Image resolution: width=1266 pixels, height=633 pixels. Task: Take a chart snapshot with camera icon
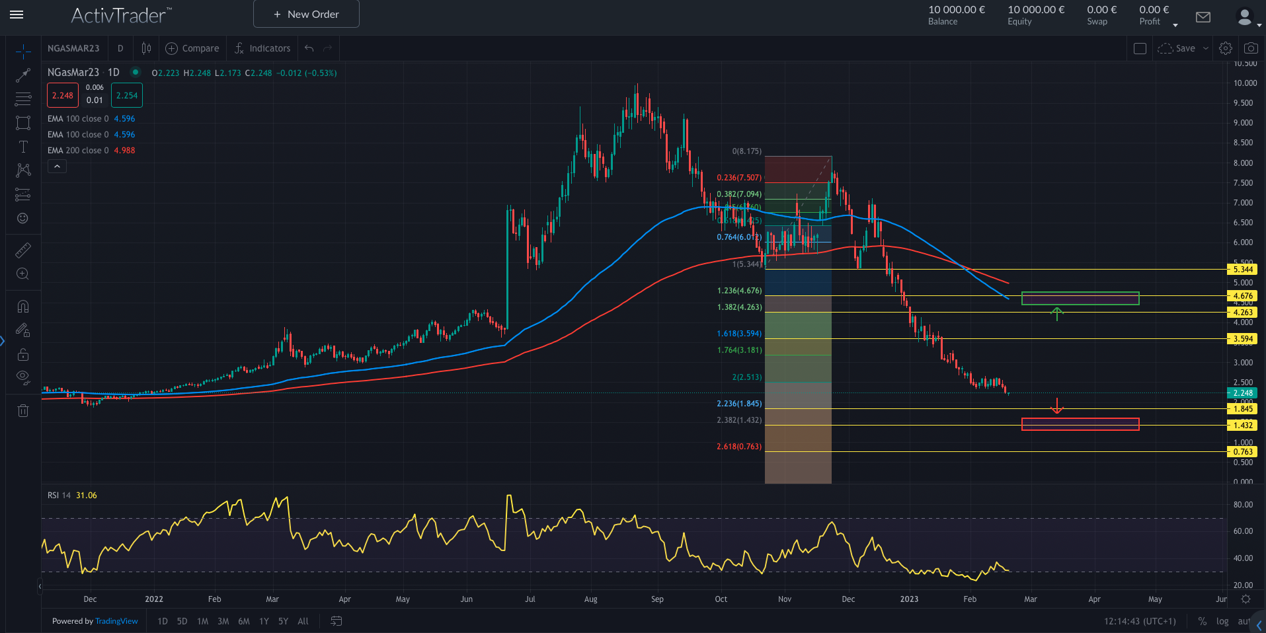(1251, 48)
